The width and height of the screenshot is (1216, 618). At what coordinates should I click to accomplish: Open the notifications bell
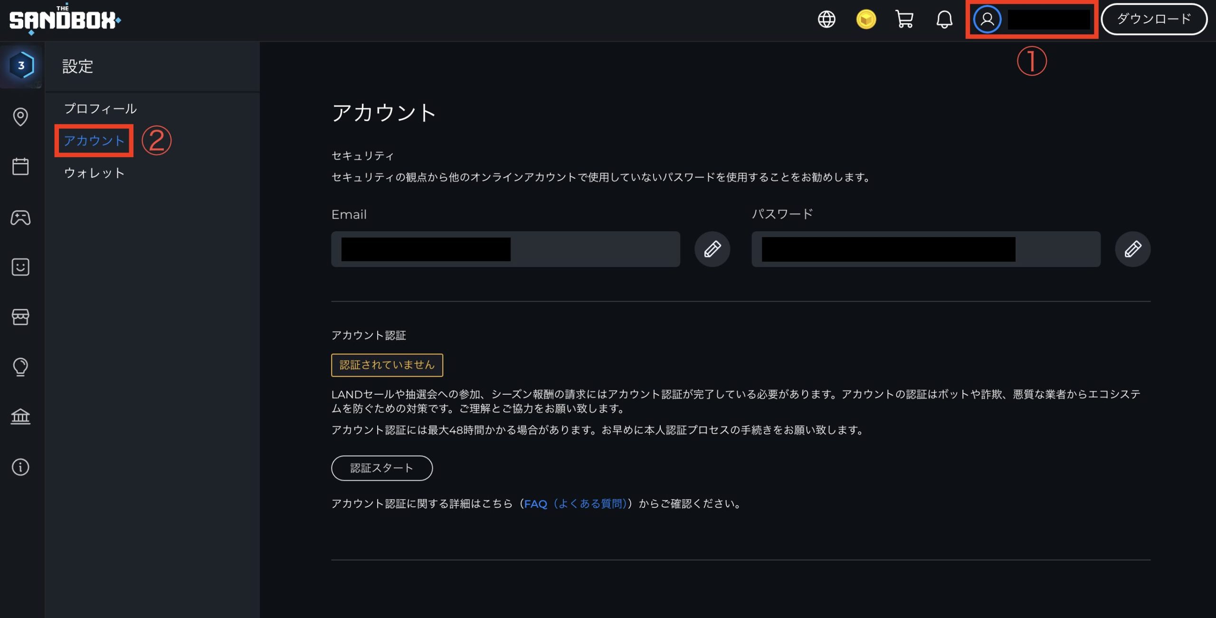pos(944,19)
